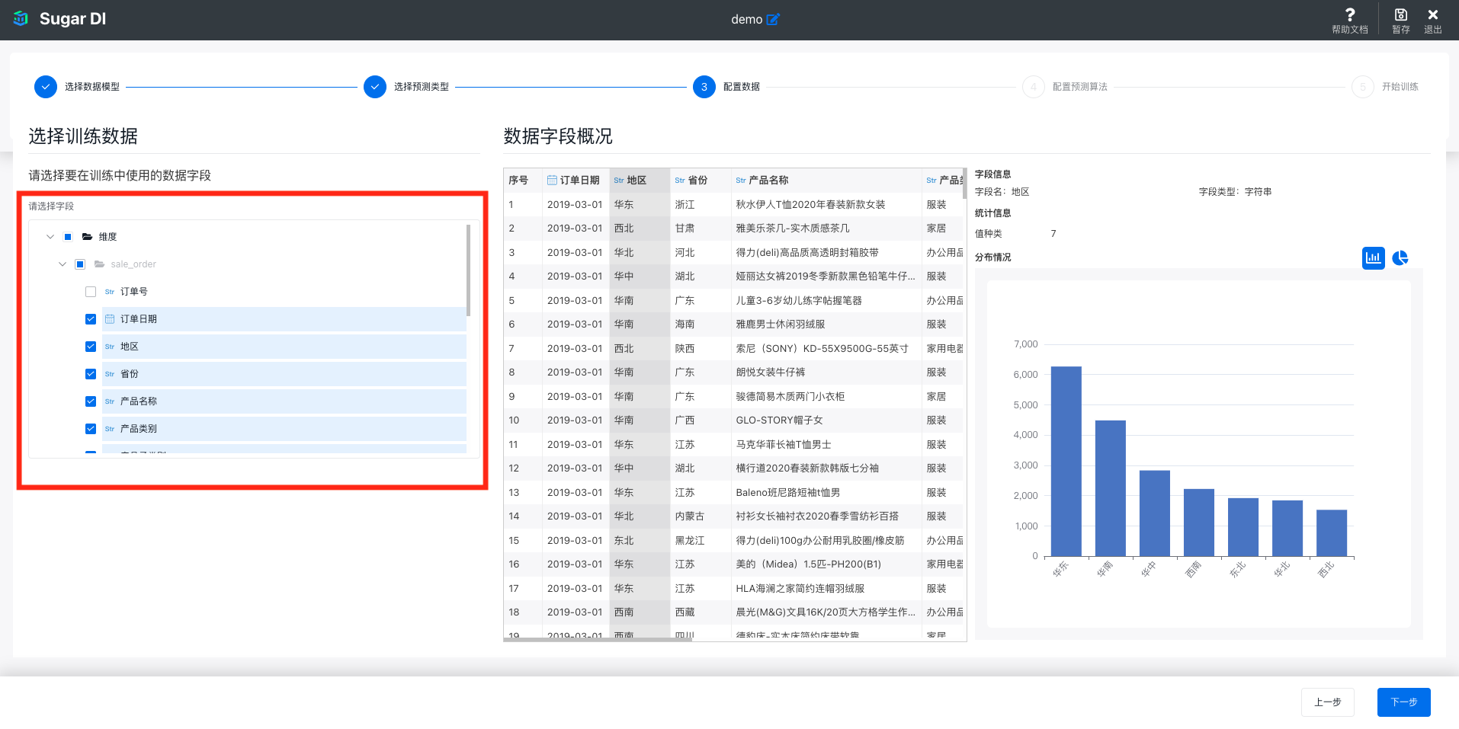Click step 4 circle 配置预测算法
Viewport: 1459px width, 729px height.
point(1034,87)
